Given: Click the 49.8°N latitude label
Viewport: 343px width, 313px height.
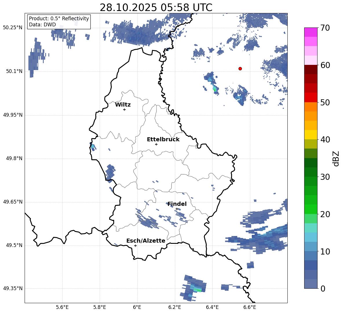Looking at the screenshot, I should pyautogui.click(x=14, y=158).
